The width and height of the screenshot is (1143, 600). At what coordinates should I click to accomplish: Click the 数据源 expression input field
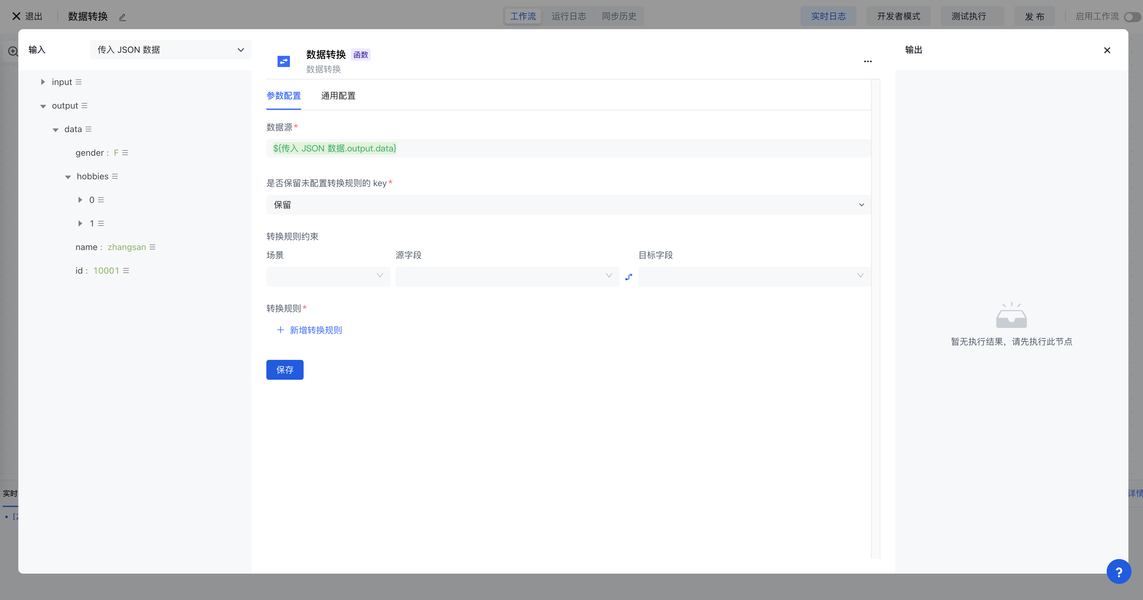[568, 148]
